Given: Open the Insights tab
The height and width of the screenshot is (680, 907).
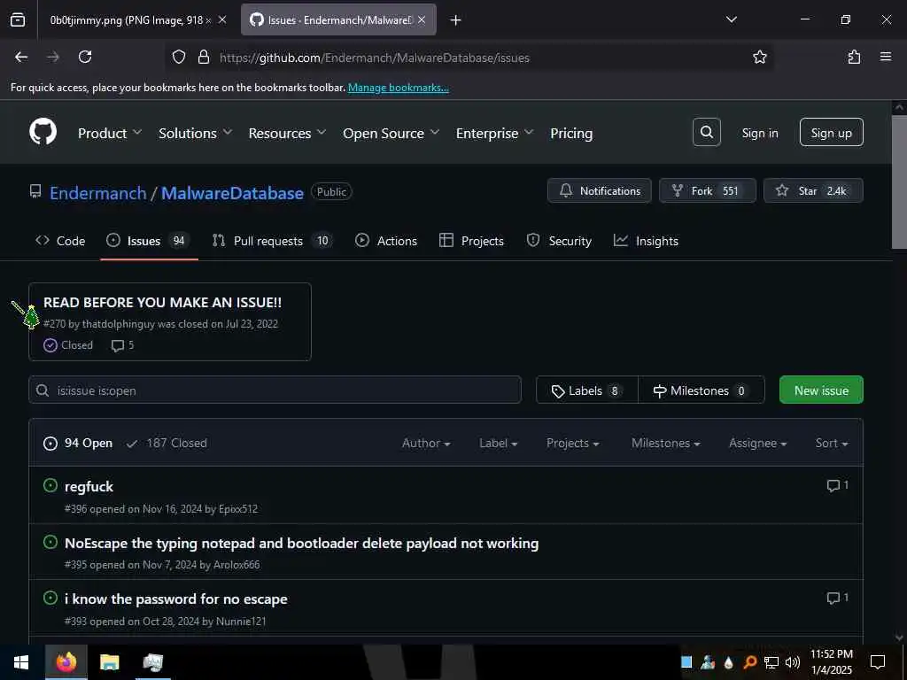Looking at the screenshot, I should coord(646,241).
